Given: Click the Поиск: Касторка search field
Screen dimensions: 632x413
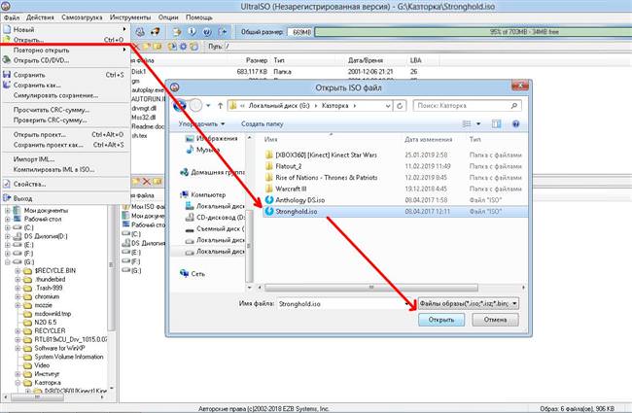Looking at the screenshot, I should coord(468,106).
